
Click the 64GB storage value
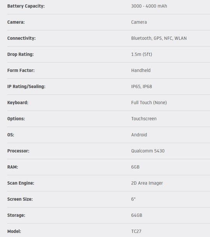point(136,215)
